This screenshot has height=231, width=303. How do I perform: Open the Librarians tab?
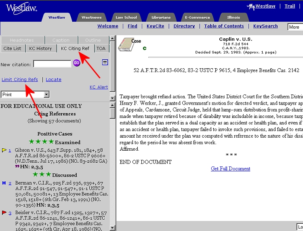[x=161, y=17]
